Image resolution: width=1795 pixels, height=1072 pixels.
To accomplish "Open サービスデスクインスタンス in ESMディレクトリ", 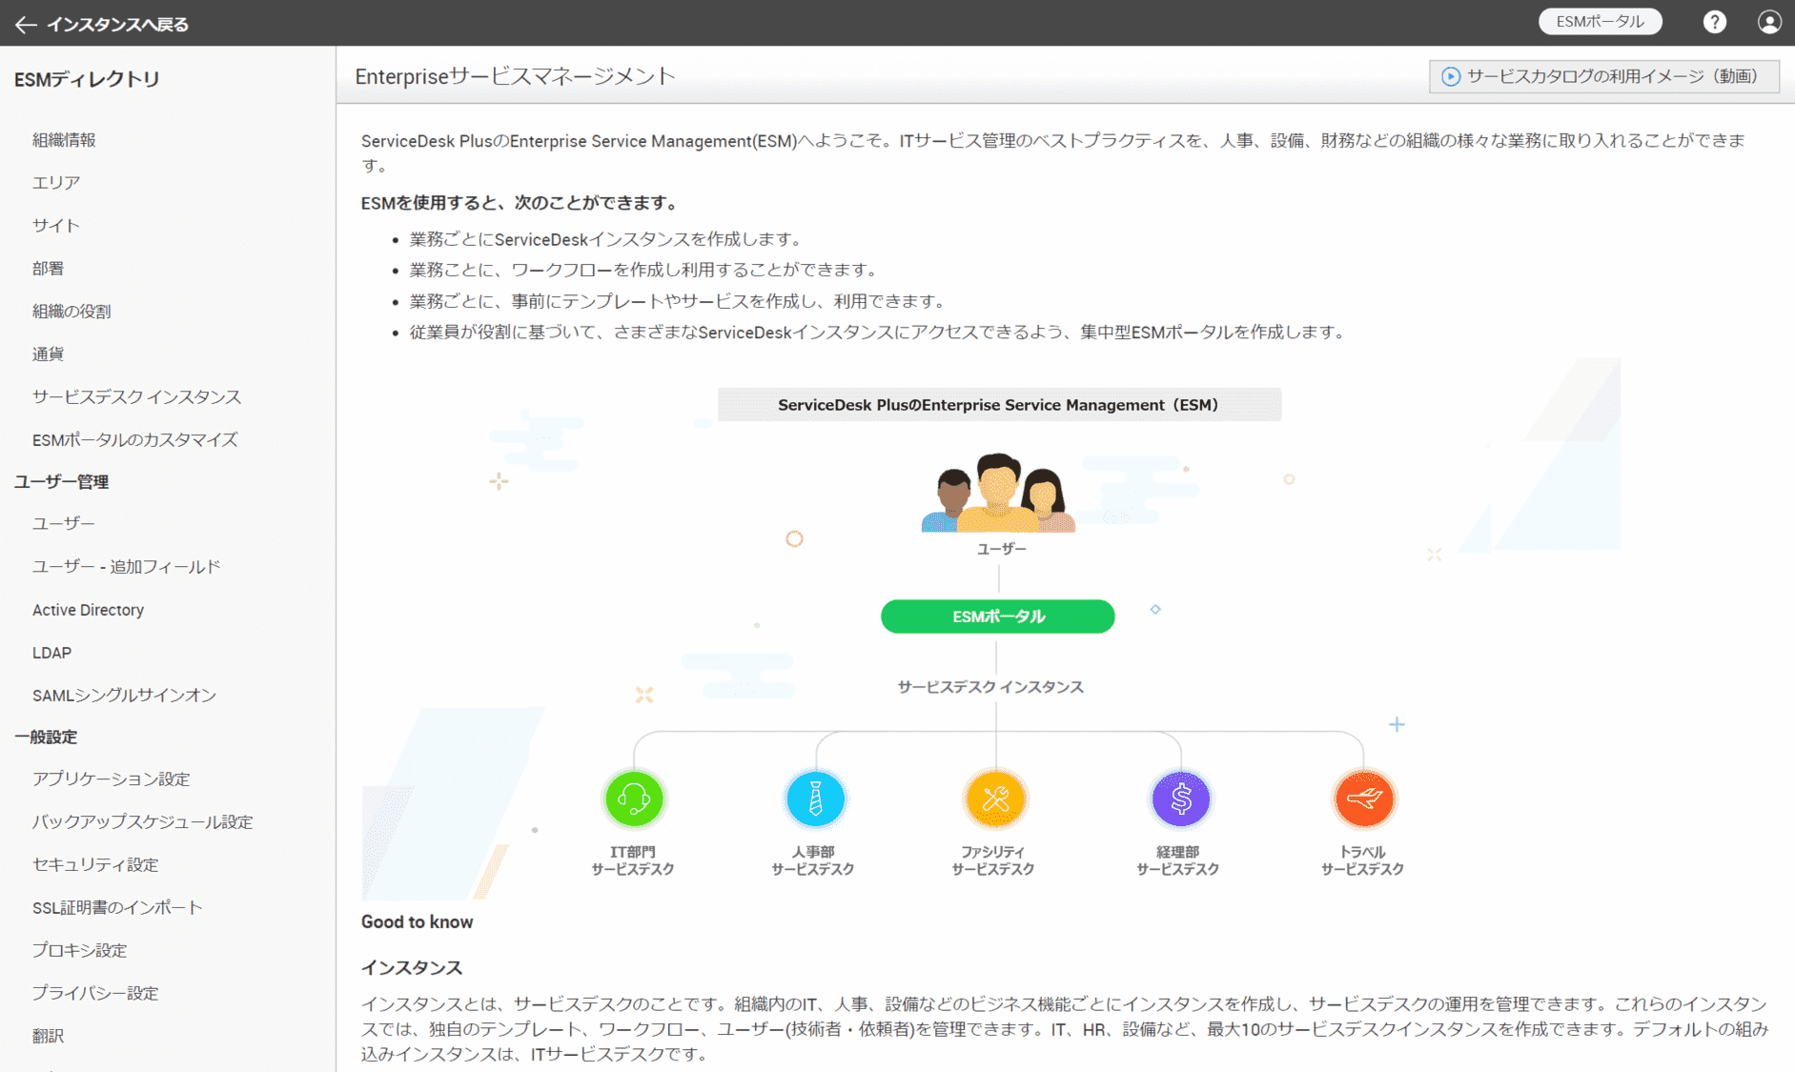I will click(x=136, y=396).
